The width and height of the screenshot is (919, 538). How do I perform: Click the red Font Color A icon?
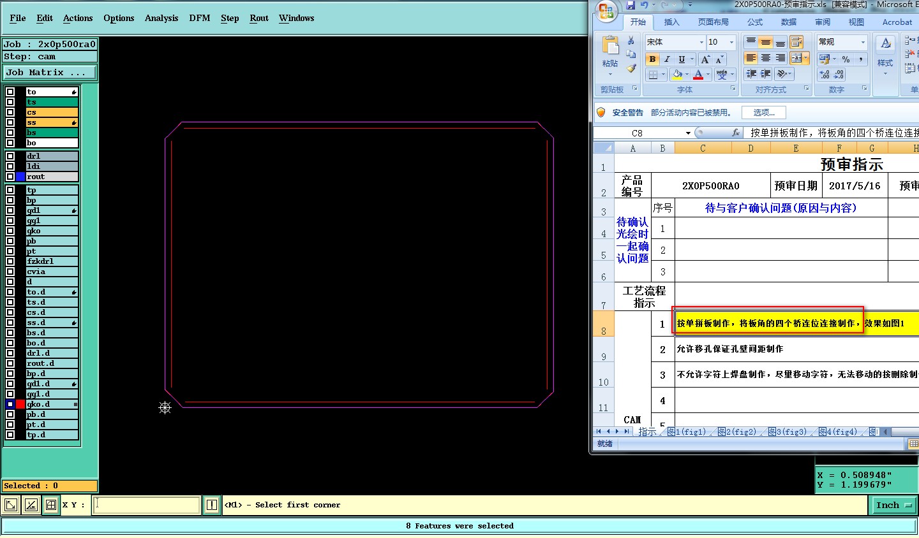pos(698,75)
